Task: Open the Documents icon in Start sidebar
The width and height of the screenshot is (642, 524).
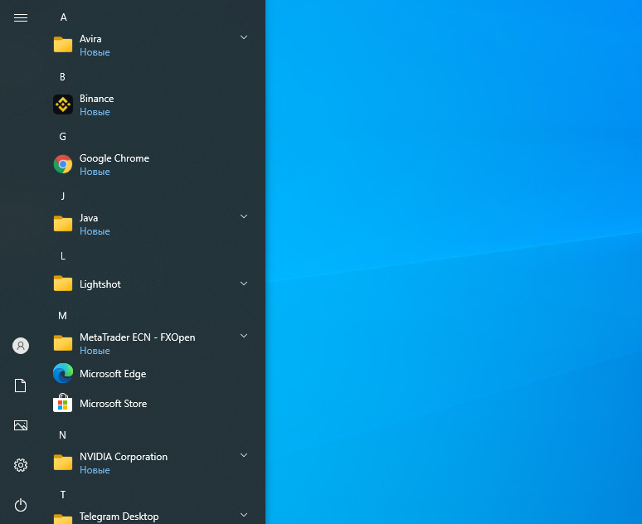Action: (21, 386)
